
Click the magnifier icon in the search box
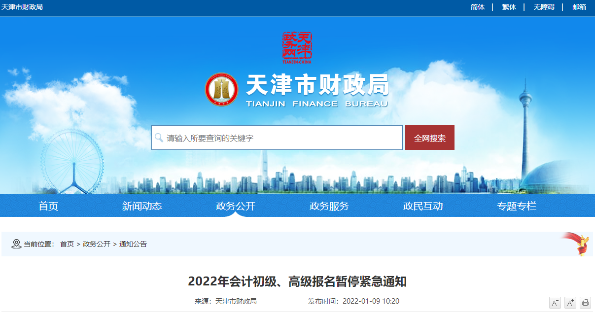(159, 138)
